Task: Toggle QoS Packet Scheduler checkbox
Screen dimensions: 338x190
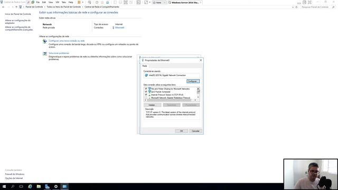Action: pos(146,91)
